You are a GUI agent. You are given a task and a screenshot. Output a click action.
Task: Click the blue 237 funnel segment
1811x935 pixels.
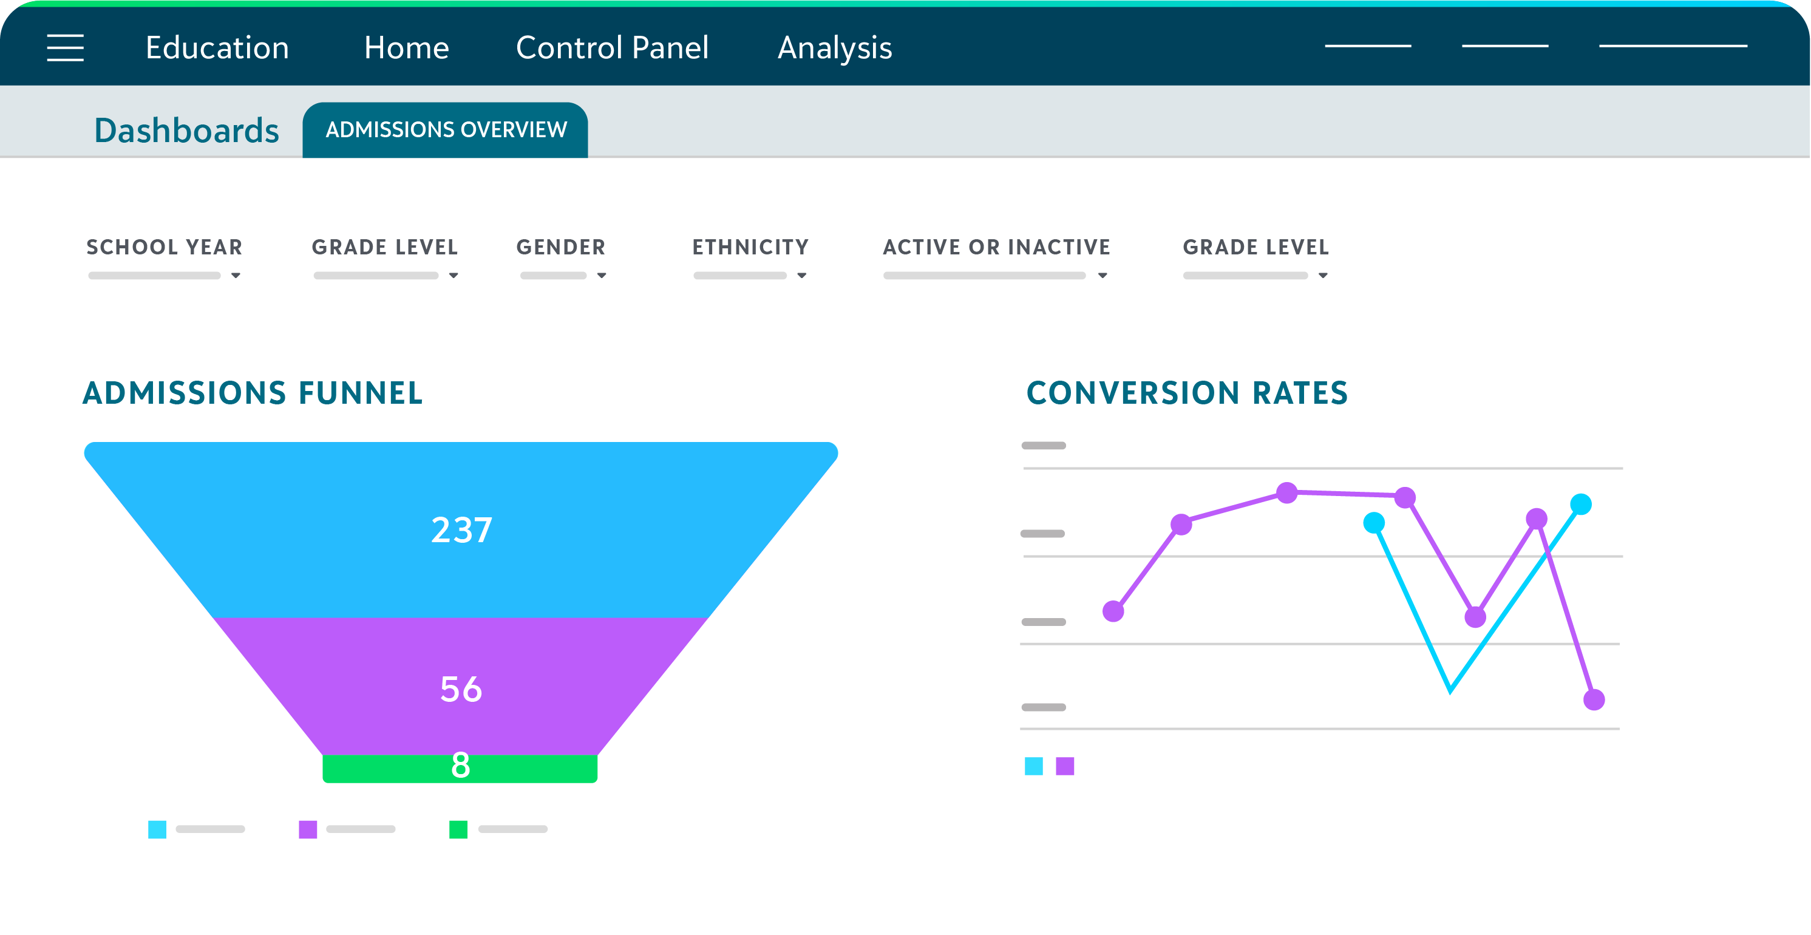pyautogui.click(x=461, y=531)
